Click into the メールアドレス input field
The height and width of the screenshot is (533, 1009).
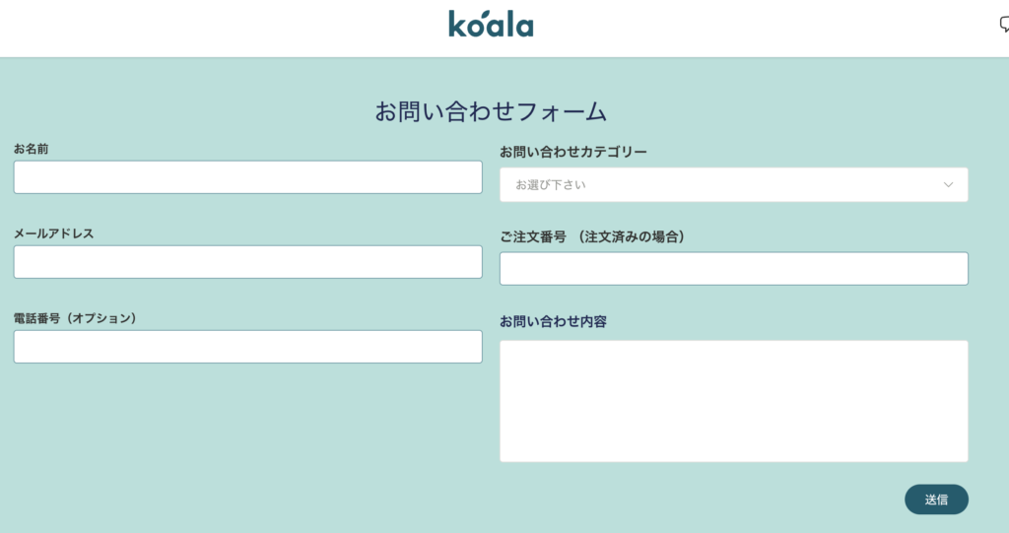(247, 262)
